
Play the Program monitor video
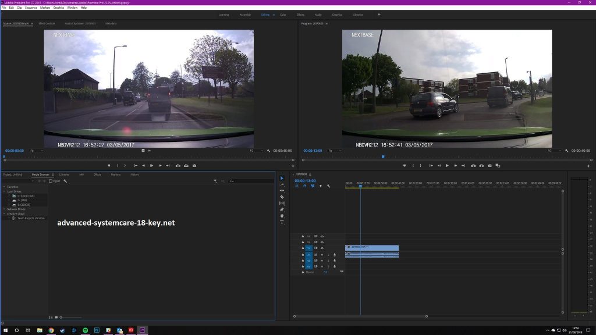click(447, 166)
